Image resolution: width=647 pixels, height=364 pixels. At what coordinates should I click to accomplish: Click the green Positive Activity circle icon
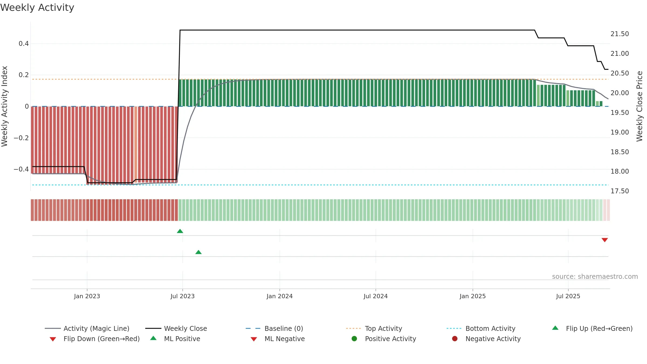pos(354,339)
